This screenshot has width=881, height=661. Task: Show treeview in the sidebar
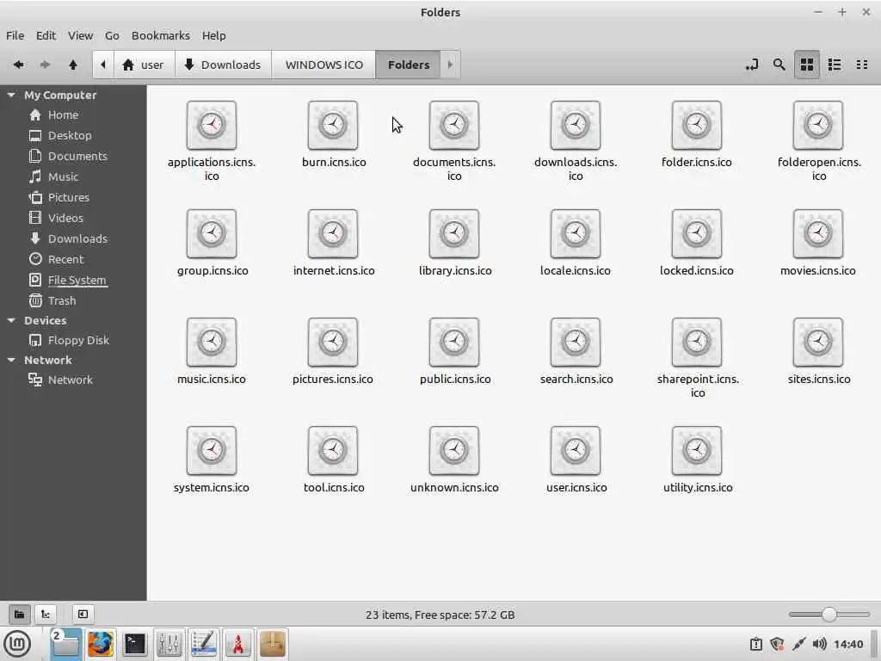point(46,615)
